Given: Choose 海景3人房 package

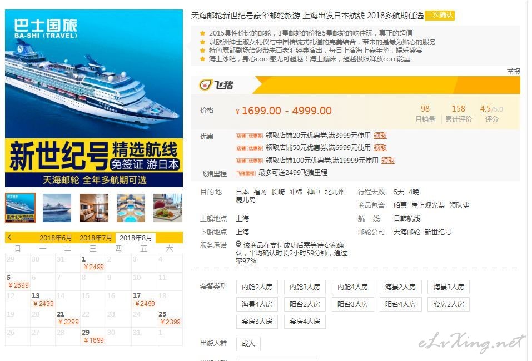Looking at the screenshot, I should 449,287.
